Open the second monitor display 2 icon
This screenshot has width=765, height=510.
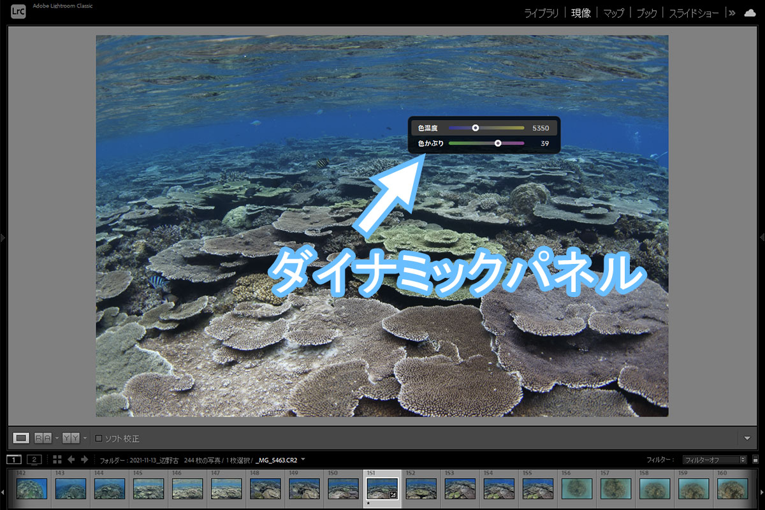tap(34, 459)
